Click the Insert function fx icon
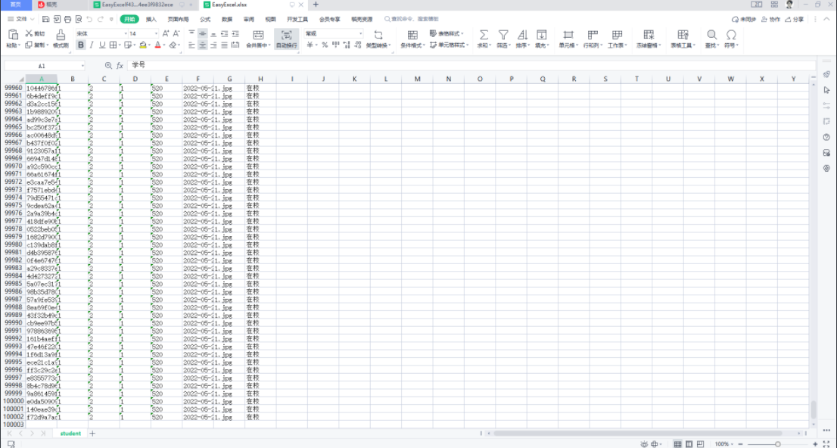The height and width of the screenshot is (448, 837). coord(120,66)
